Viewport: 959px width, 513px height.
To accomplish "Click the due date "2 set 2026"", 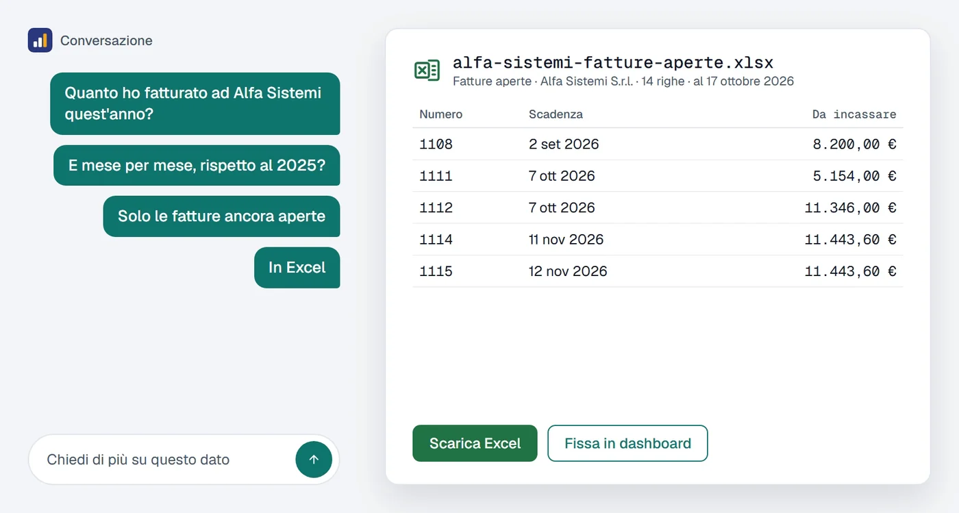I will point(564,145).
